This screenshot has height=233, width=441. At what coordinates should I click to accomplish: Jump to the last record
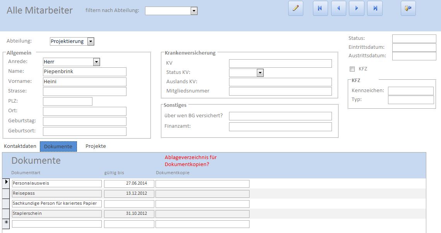[375, 8]
